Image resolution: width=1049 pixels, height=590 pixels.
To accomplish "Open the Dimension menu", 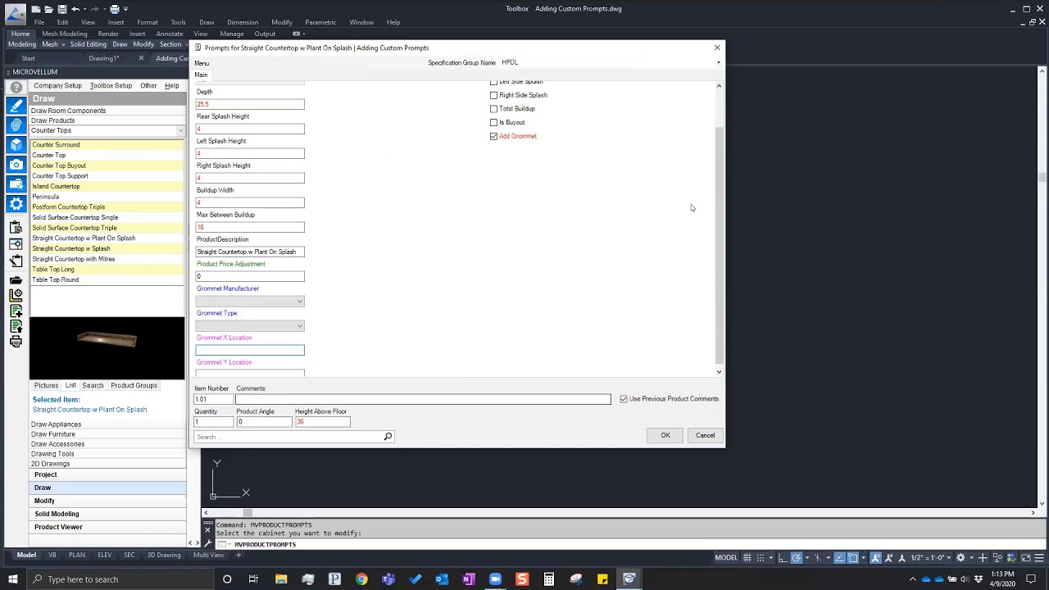I will click(243, 22).
